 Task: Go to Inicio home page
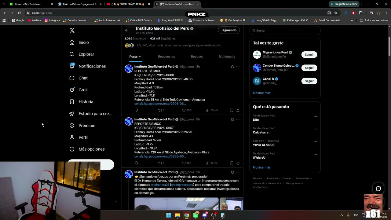(x=79, y=42)
